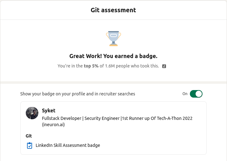This screenshot has height=161, width=227.
Task: Click the trophy badge icon
Action: tap(113, 38)
